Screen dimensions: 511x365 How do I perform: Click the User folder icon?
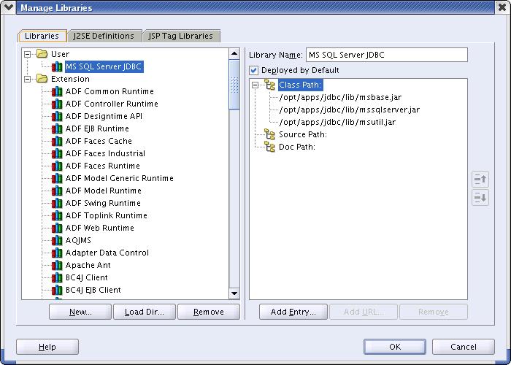42,54
